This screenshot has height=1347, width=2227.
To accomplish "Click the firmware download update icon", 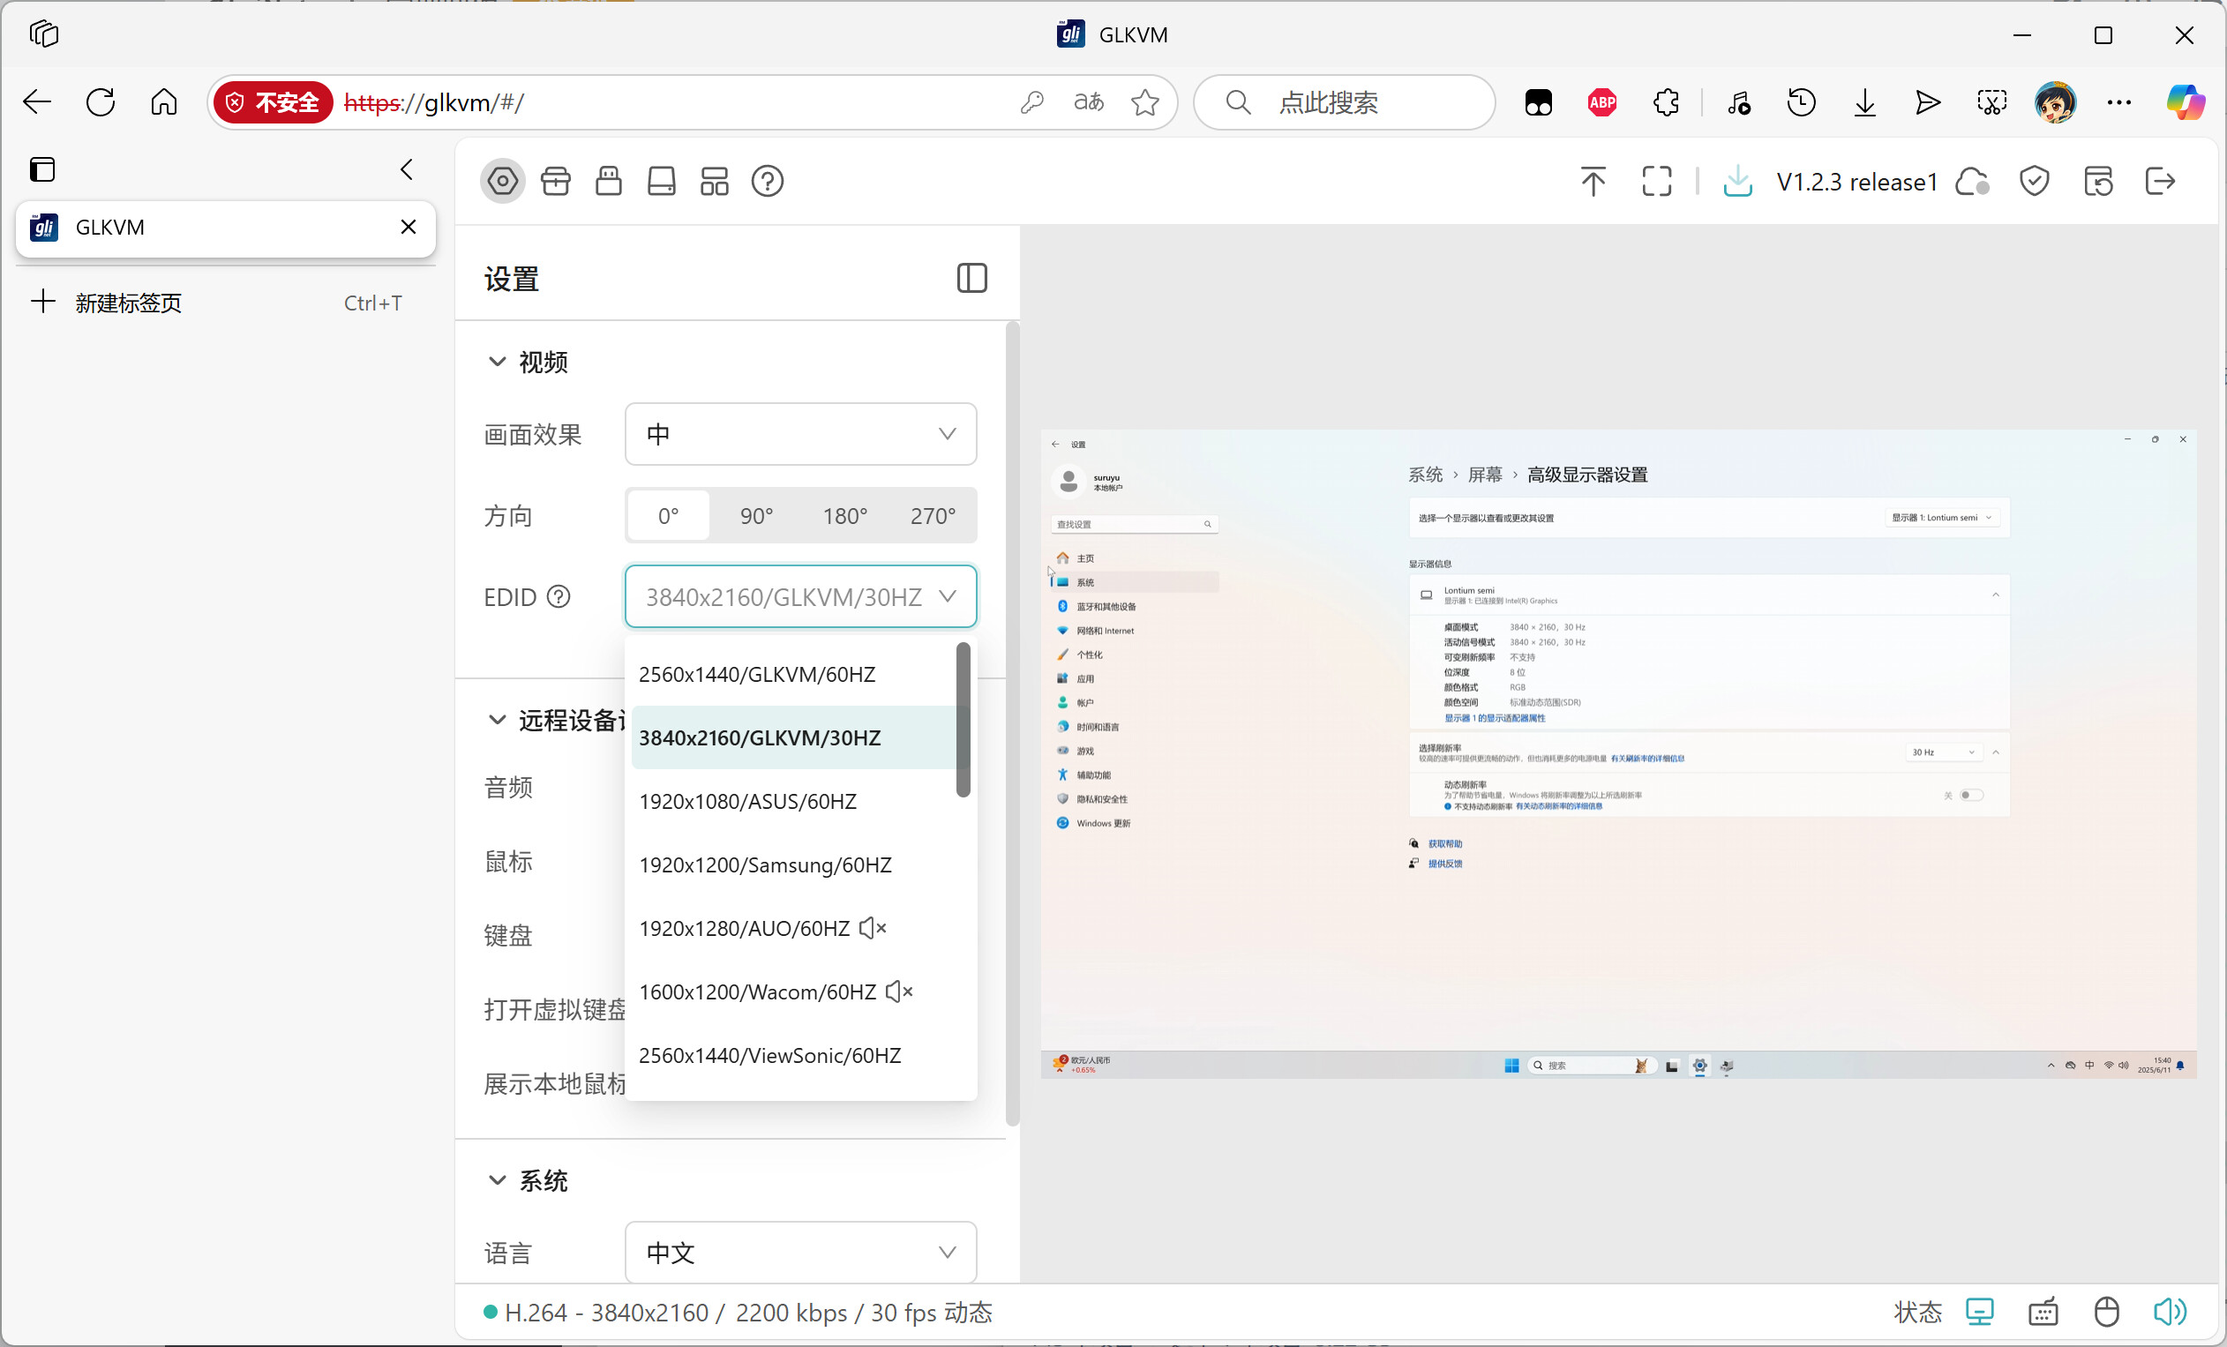I will click(x=1737, y=182).
